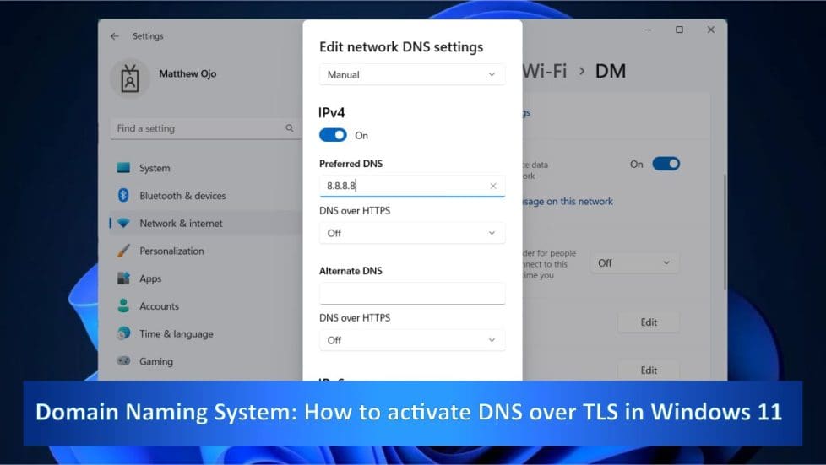Expand Preferred DNS over HTTPS dropdown

[x=412, y=233]
